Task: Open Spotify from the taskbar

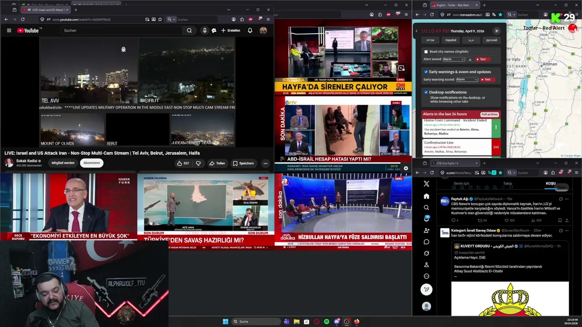Action: [x=326, y=322]
